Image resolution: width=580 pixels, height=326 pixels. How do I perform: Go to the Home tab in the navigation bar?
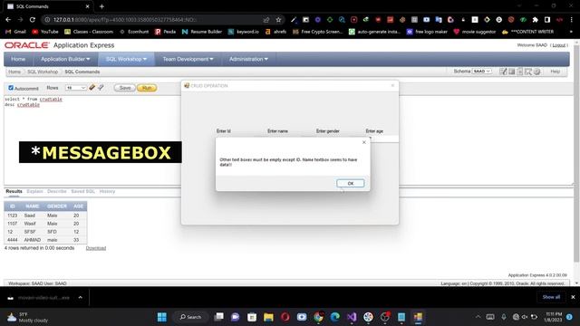(x=18, y=59)
